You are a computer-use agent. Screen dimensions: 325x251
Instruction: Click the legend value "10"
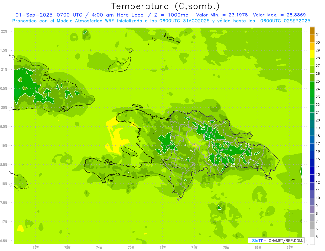point(318,198)
